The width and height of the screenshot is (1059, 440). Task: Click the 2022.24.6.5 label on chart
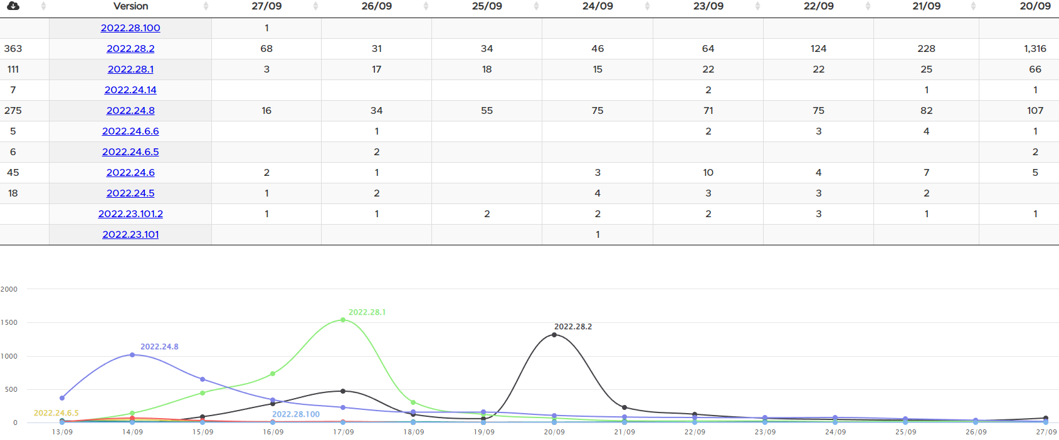(56, 413)
